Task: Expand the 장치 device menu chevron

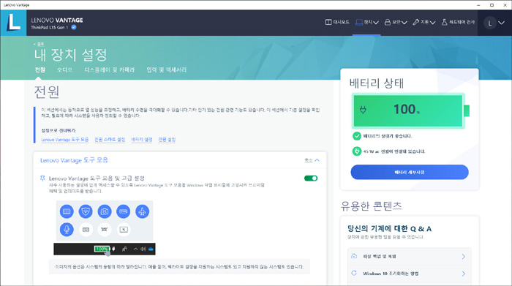Action: pyautogui.click(x=376, y=23)
